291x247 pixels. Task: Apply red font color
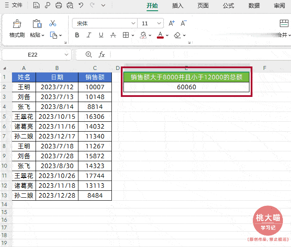(160, 35)
